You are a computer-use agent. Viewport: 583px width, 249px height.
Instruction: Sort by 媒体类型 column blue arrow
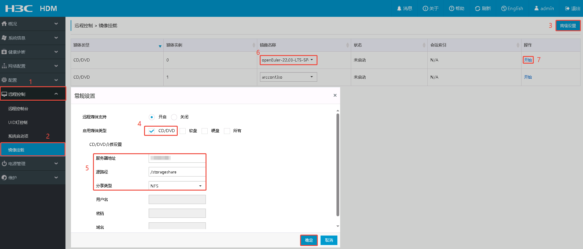(x=160, y=46)
